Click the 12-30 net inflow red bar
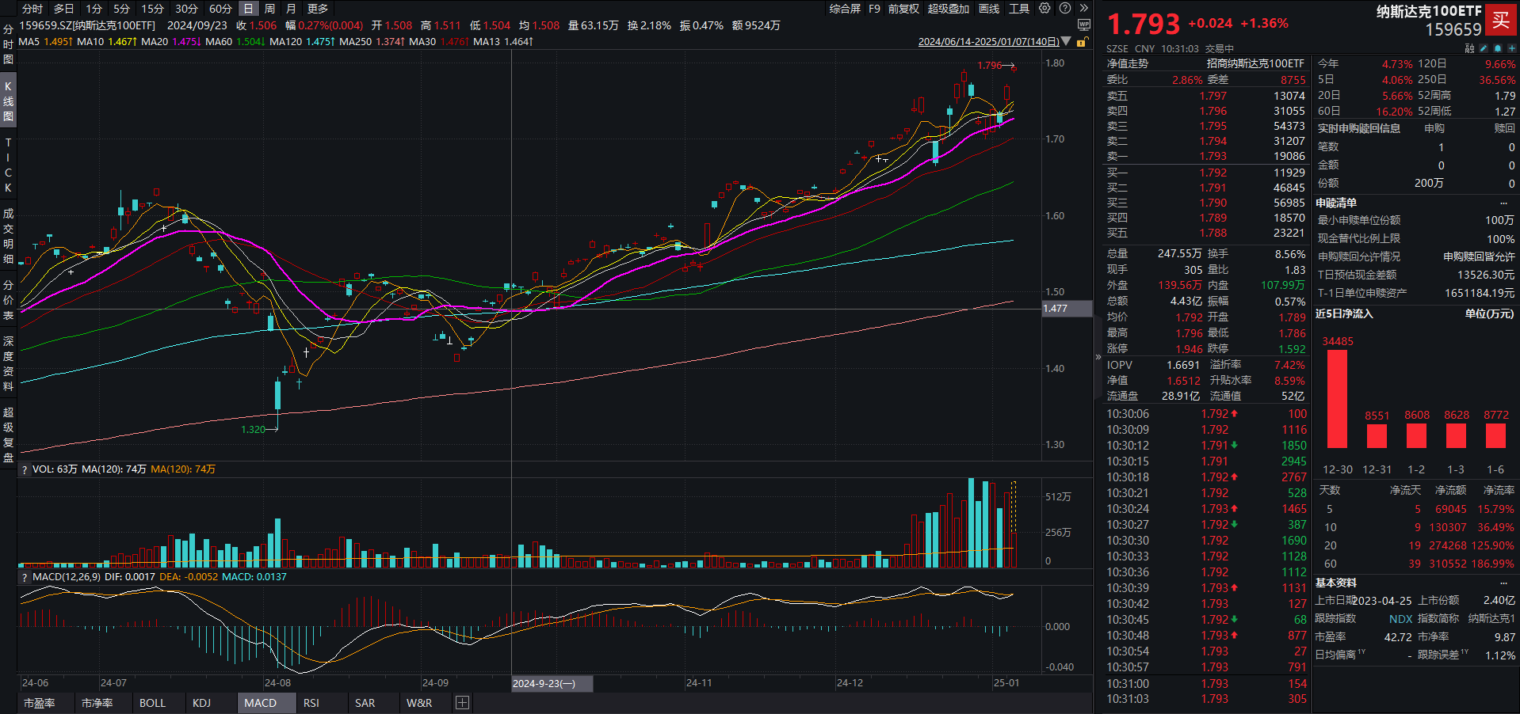 coord(1337,399)
